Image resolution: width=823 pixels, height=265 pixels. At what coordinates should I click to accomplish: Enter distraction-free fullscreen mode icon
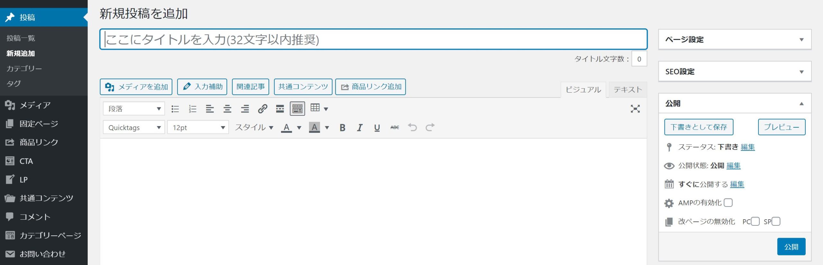[x=635, y=109]
